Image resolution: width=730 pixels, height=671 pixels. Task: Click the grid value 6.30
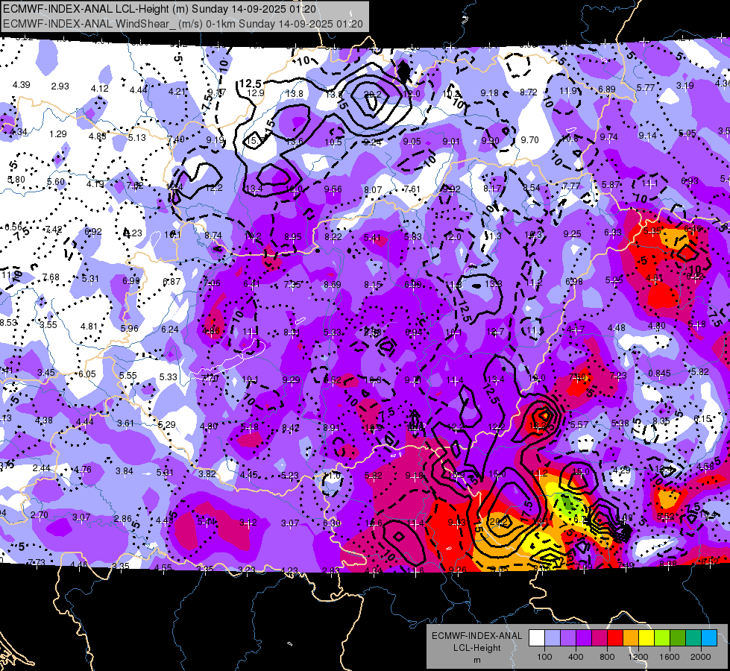tap(332, 523)
